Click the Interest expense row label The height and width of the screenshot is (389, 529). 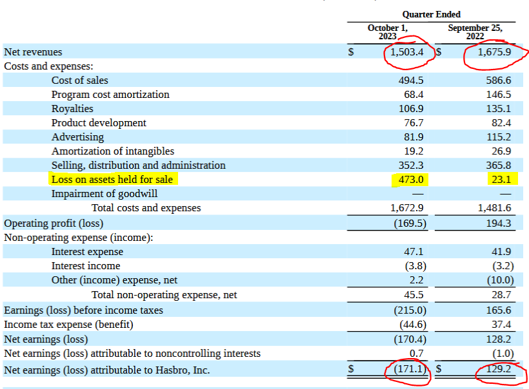click(x=87, y=252)
